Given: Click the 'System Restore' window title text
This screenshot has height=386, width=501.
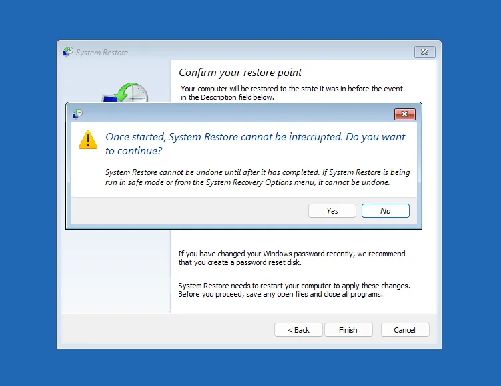Looking at the screenshot, I should [102, 53].
